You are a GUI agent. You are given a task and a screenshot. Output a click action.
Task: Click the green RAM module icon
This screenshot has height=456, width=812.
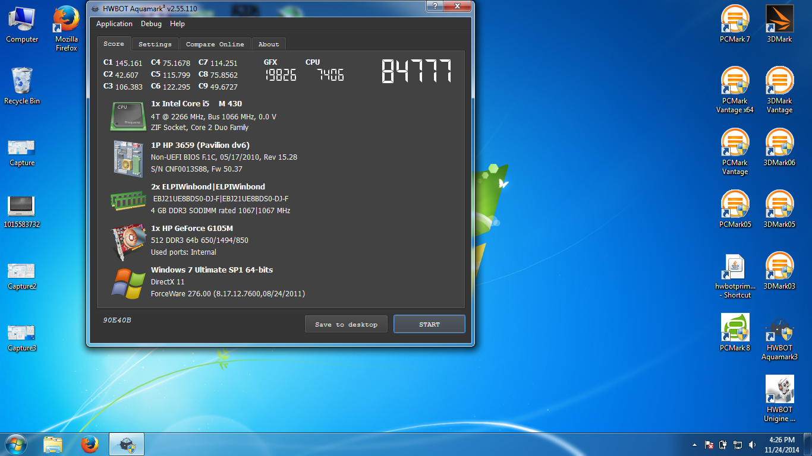pyautogui.click(x=128, y=199)
